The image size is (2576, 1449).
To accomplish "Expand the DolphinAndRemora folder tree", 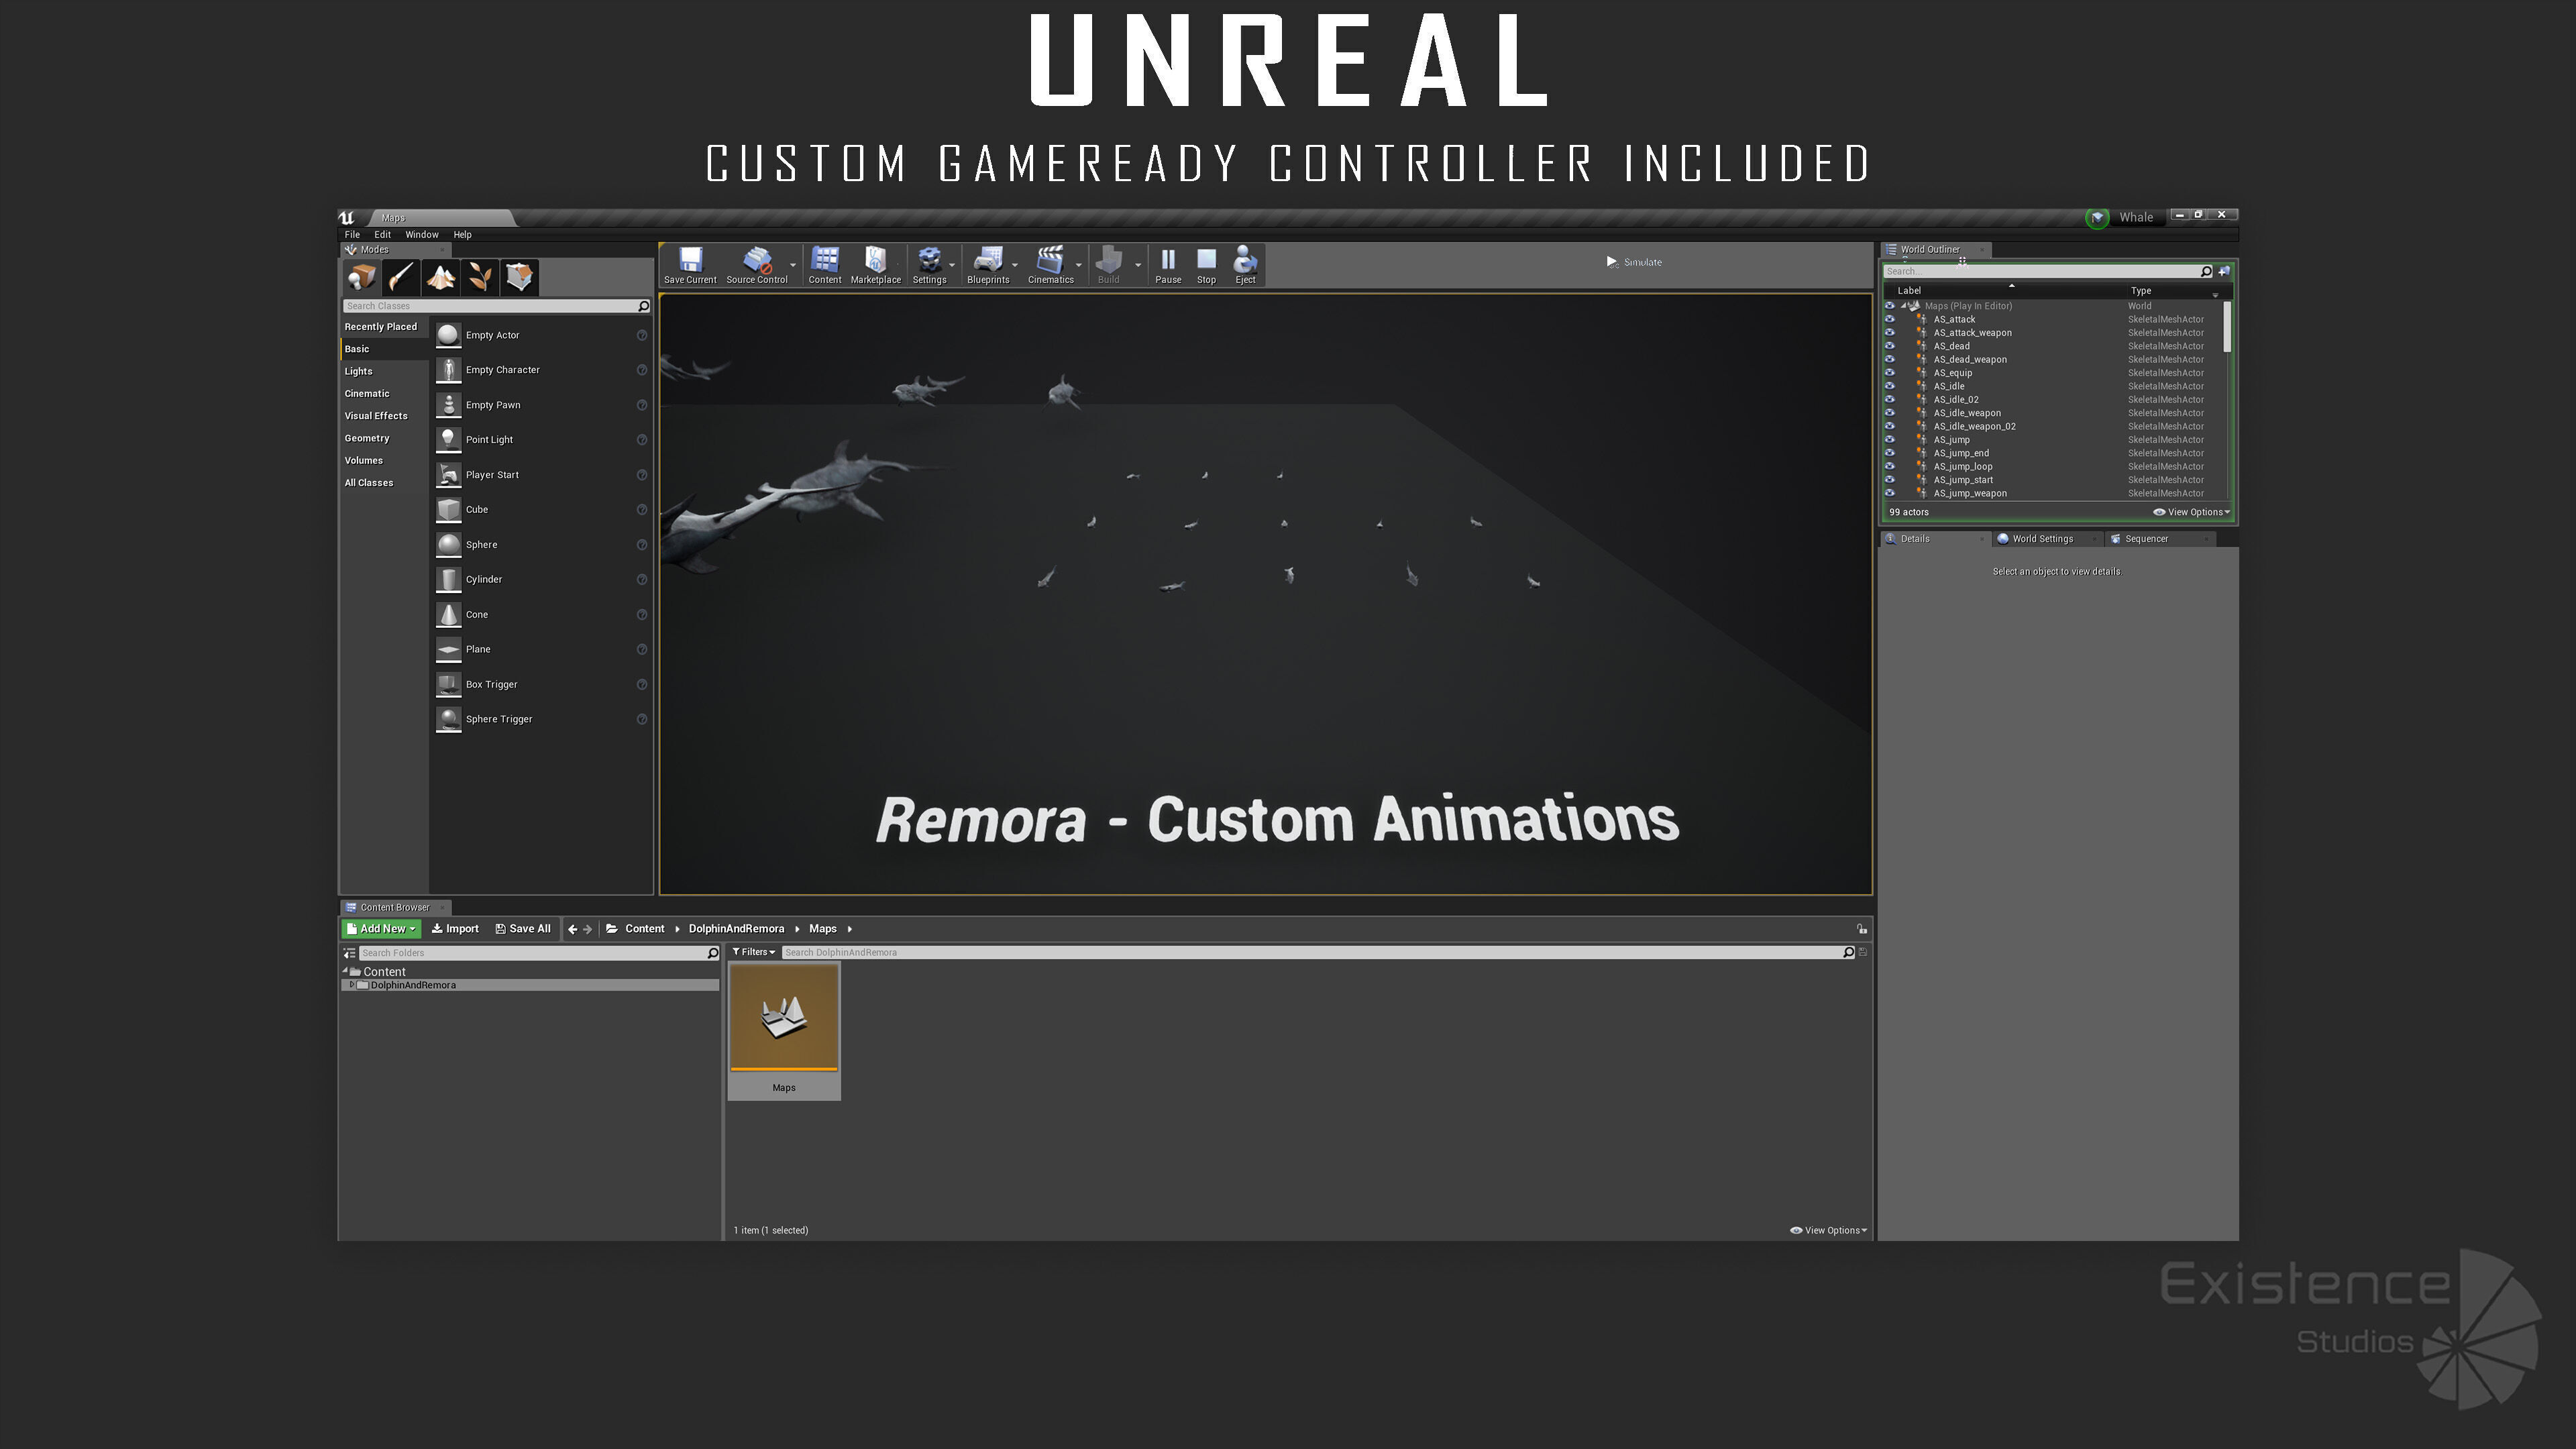I will tap(351, 985).
